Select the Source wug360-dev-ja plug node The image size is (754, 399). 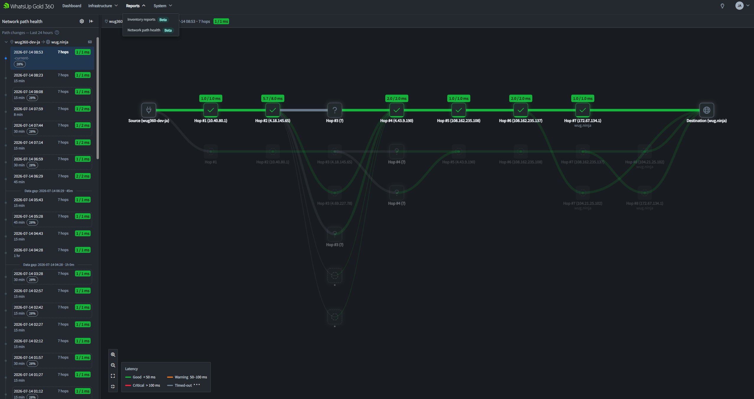point(149,110)
